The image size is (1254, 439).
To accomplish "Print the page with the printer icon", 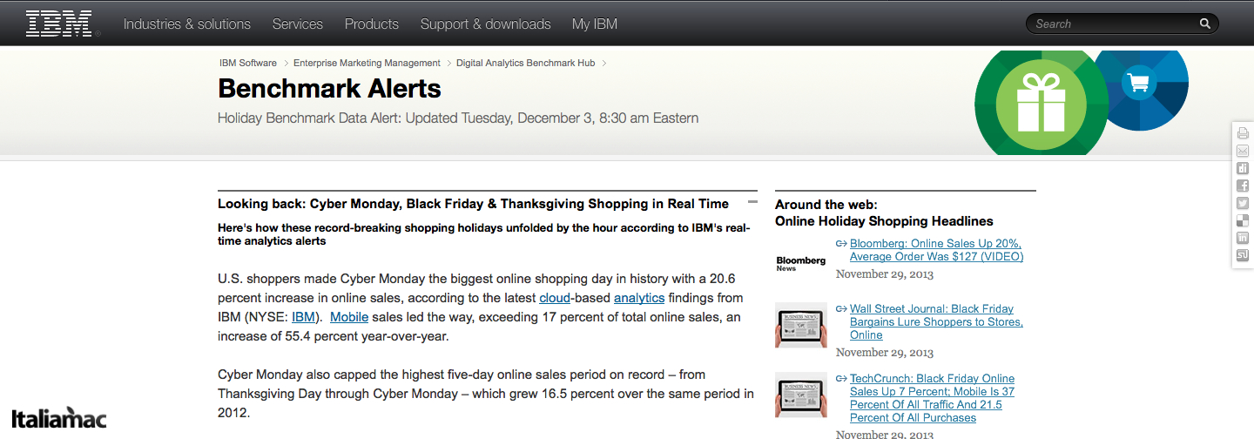I will (1243, 133).
